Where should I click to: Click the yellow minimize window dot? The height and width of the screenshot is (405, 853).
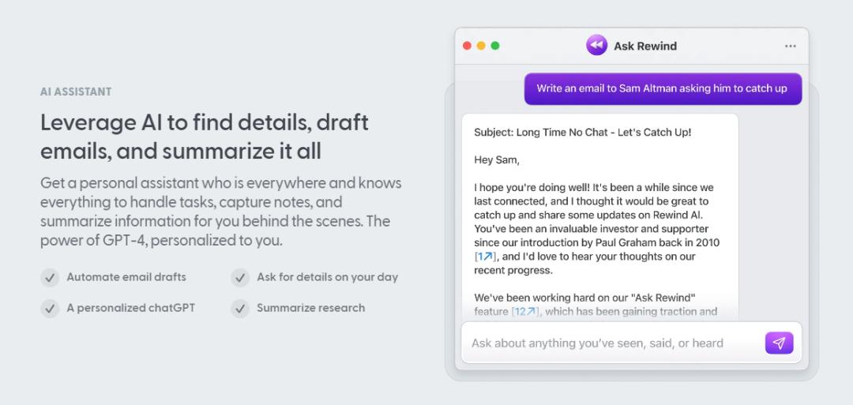coord(481,46)
